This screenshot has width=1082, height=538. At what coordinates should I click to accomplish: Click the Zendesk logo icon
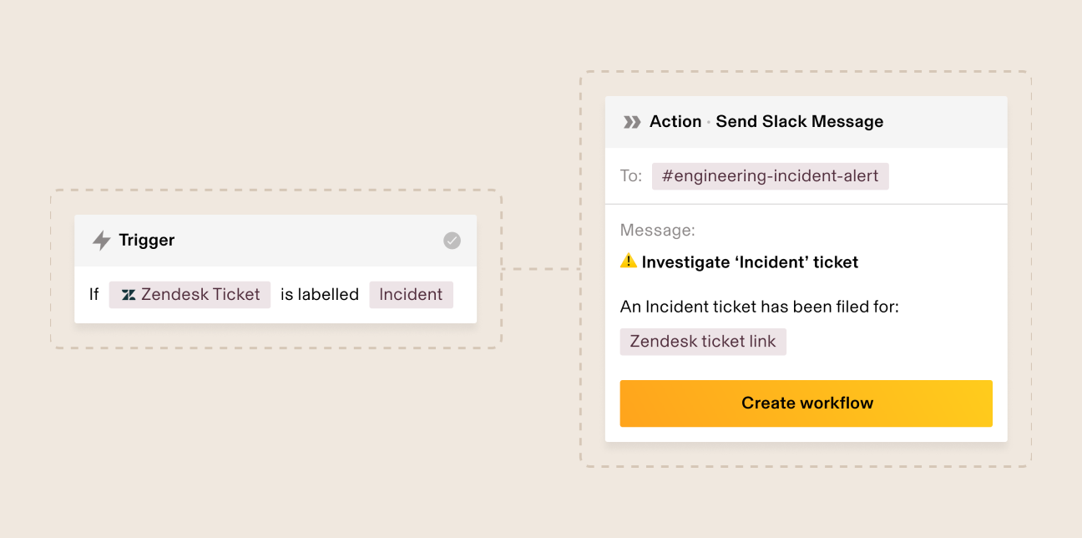point(129,295)
